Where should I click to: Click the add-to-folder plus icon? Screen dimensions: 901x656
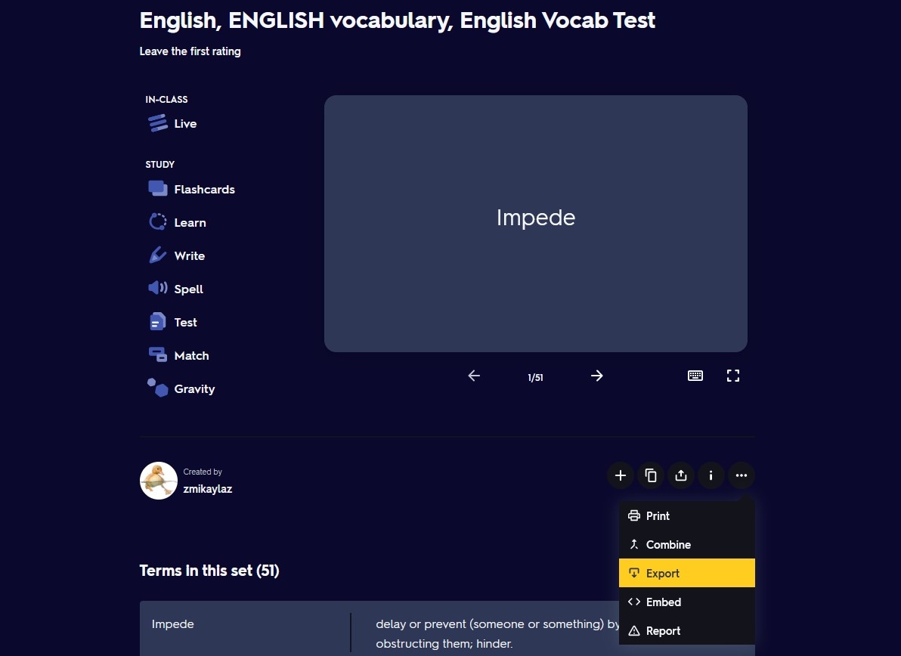pyautogui.click(x=621, y=475)
